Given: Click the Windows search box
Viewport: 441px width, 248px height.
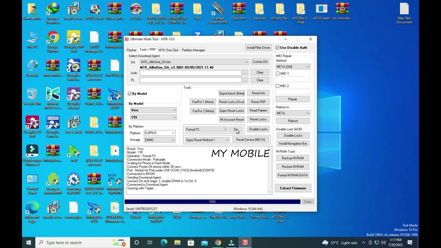Looking at the screenshot, I should [82, 242].
